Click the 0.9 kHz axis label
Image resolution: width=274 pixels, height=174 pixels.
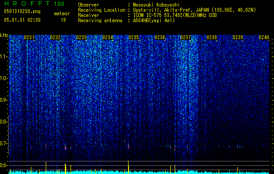tap(3, 100)
